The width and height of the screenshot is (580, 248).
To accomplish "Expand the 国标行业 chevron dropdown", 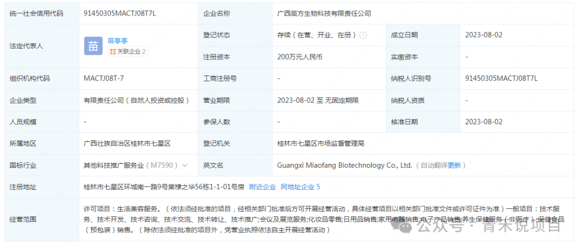I will tap(185, 166).
